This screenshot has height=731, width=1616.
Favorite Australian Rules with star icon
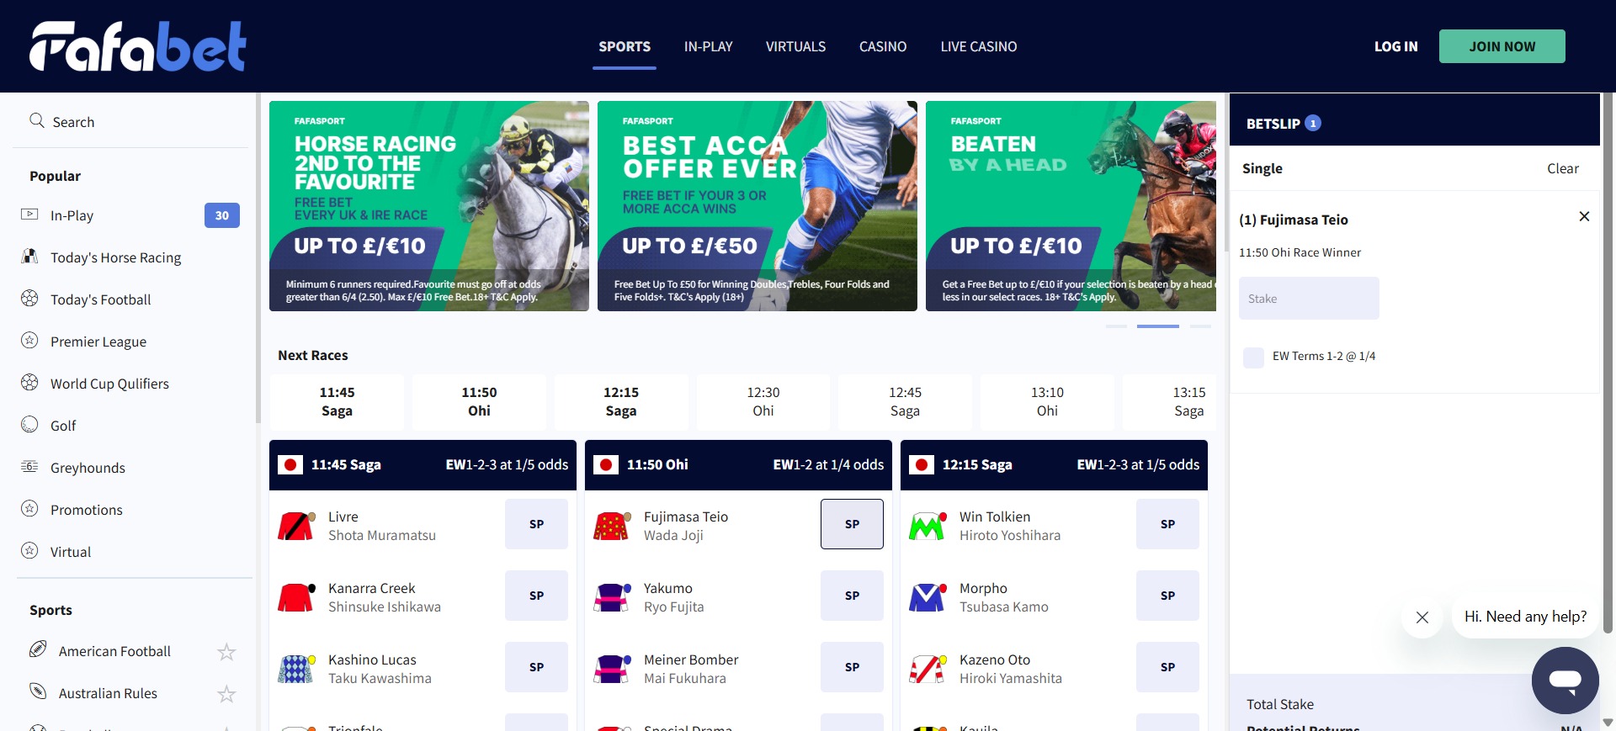tap(226, 694)
